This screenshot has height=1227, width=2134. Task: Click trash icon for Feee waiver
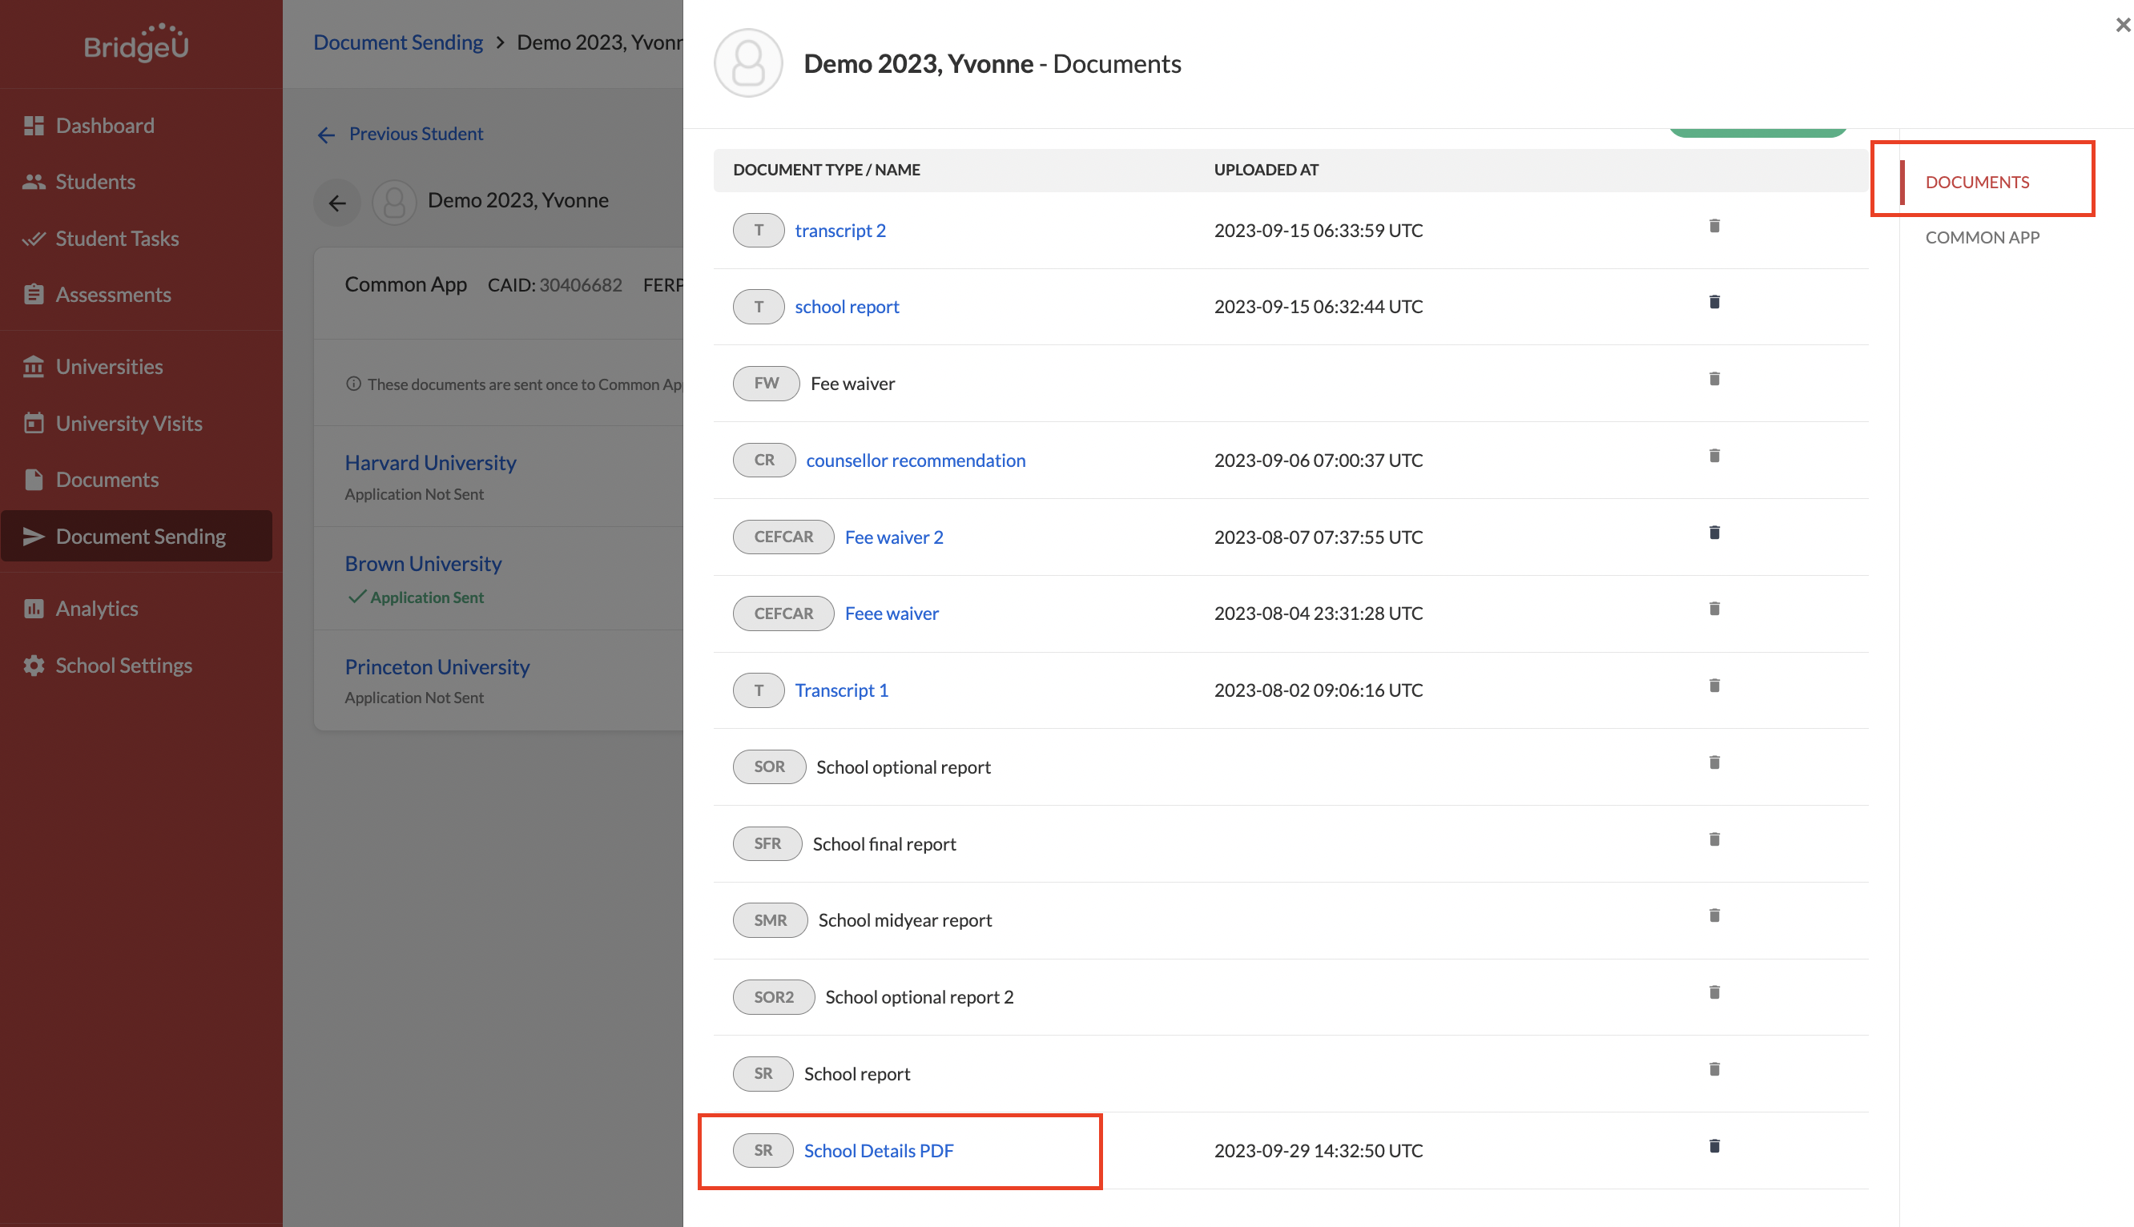[1713, 609]
